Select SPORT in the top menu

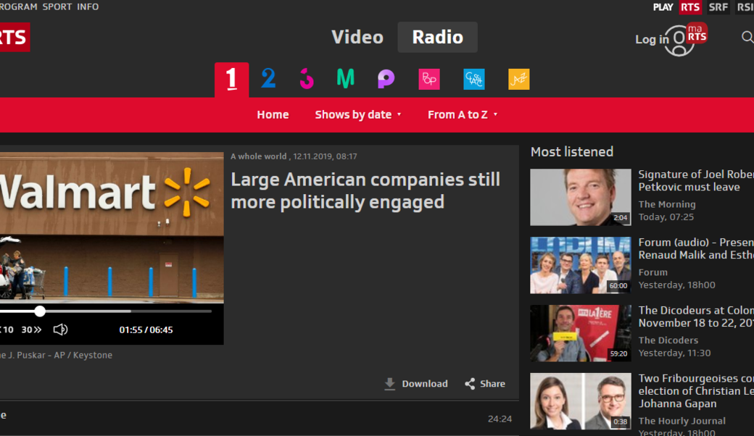click(57, 7)
